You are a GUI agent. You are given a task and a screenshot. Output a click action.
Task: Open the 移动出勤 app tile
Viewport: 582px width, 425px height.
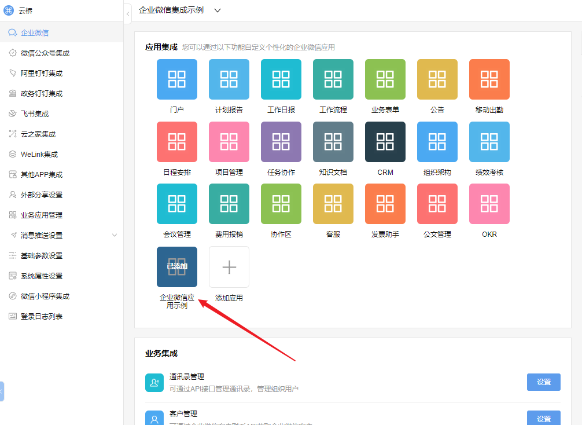tap(489, 79)
